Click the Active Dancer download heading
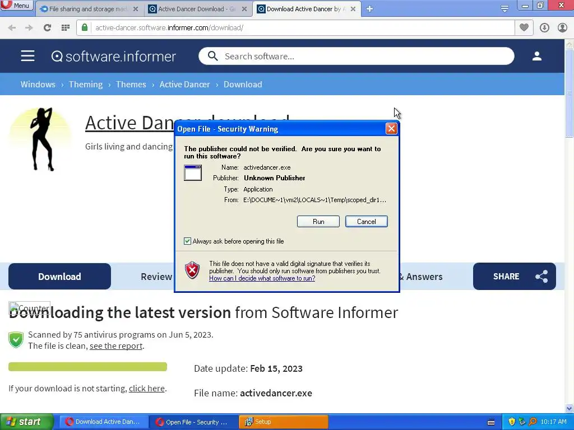This screenshot has height=430, width=574. click(x=187, y=123)
